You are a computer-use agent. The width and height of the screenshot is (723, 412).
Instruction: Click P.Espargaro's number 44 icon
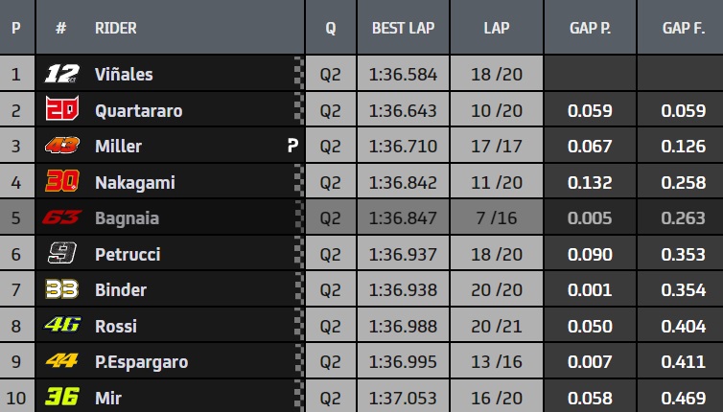point(60,361)
